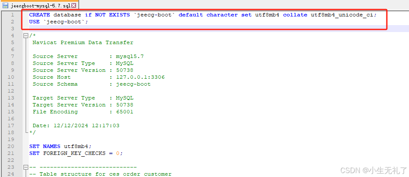Click the Date line 12/12/2024 12:17:03
This screenshot has width=409, height=177.
click(76, 126)
